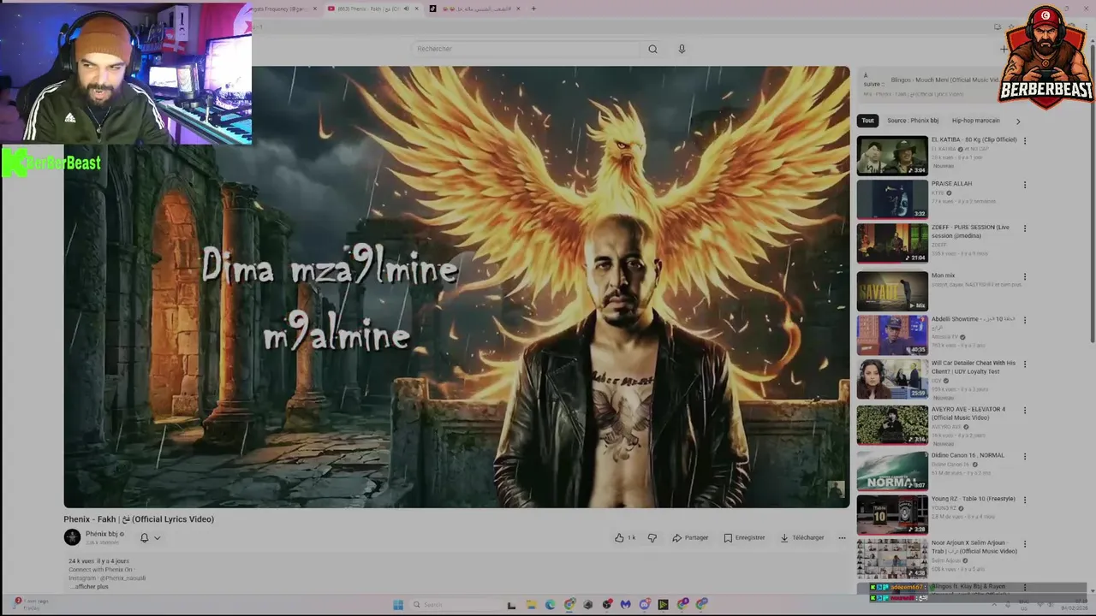Open Young RZ - Table 10 video title

pyautogui.click(x=974, y=499)
